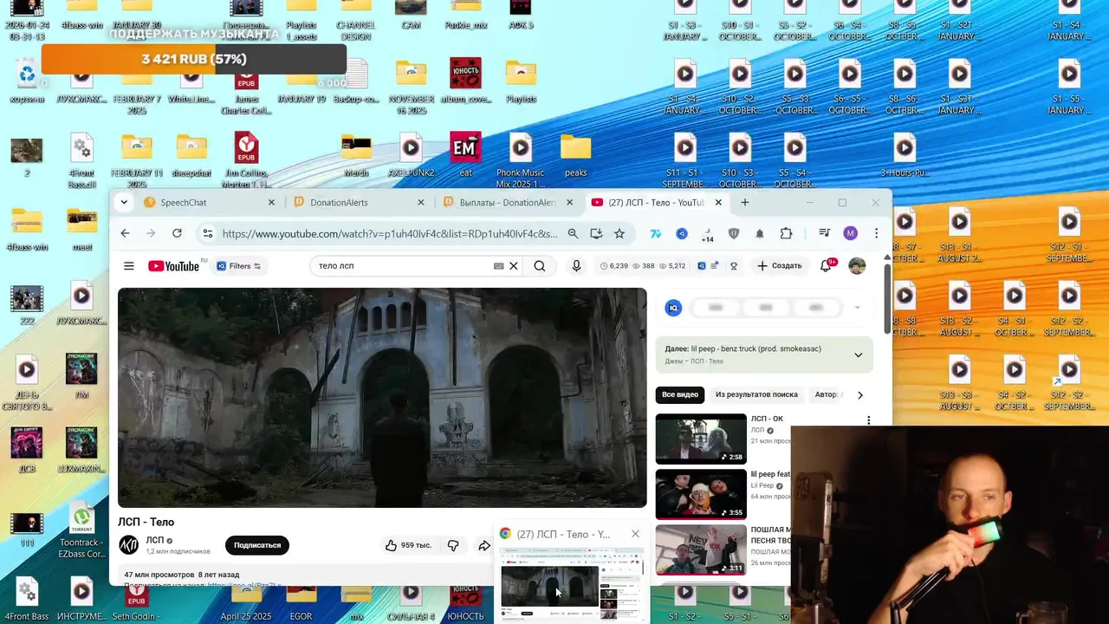Open the lil peep feat video thumbnail
Image resolution: width=1109 pixels, height=624 pixels.
[701, 494]
